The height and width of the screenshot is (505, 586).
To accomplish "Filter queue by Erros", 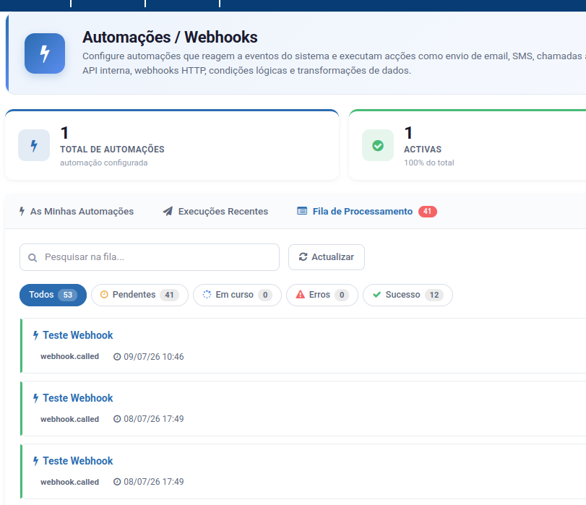I will click(x=322, y=295).
